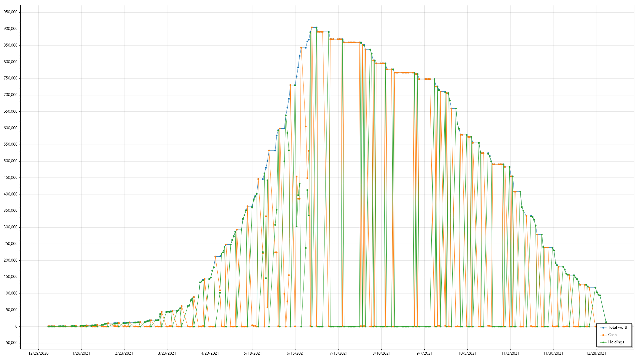The width and height of the screenshot is (639, 359).
Task: Click the 6/15/2021 x-axis date label
Action: (x=296, y=353)
